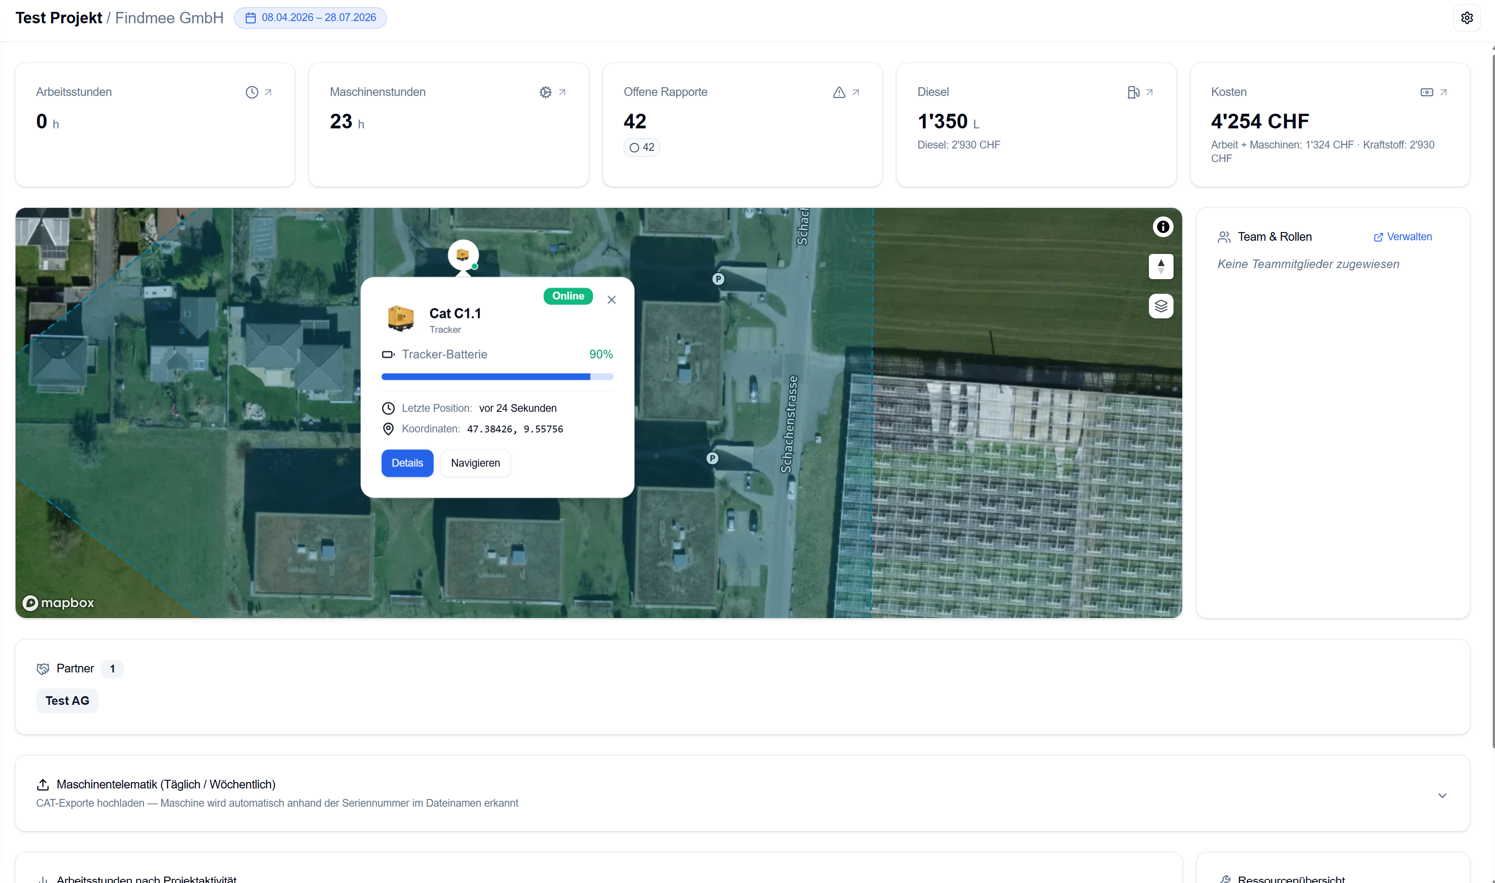This screenshot has height=883, width=1495.
Task: Click the Ressourcenübersicht wrench icon
Action: coord(1224,879)
